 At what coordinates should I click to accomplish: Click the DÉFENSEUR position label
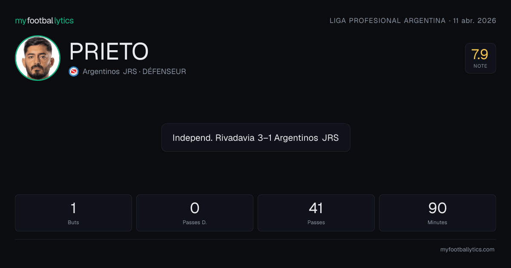[x=164, y=71]
